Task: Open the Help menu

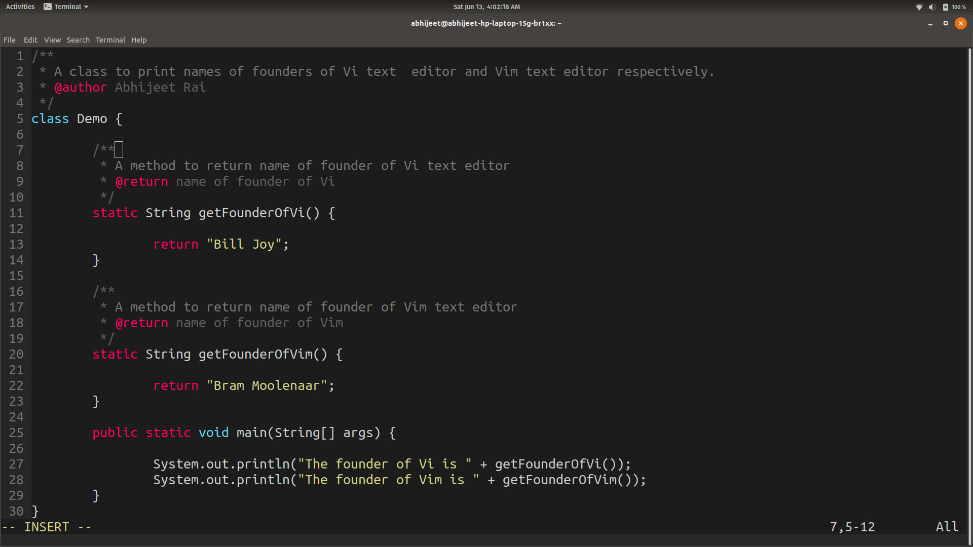Action: [x=139, y=40]
